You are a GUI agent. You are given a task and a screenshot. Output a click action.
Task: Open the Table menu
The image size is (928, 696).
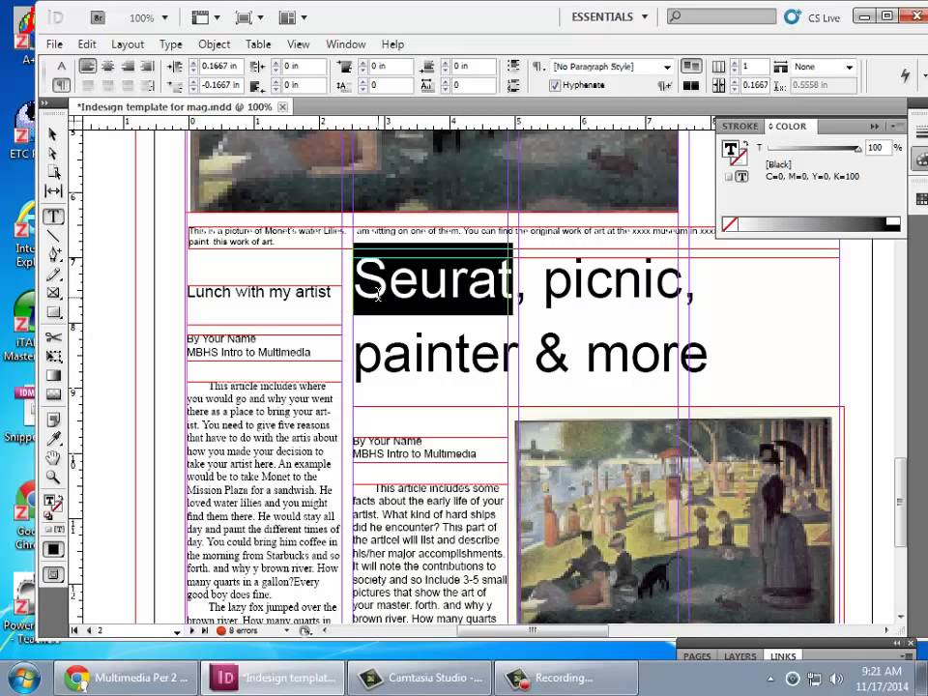pos(258,44)
